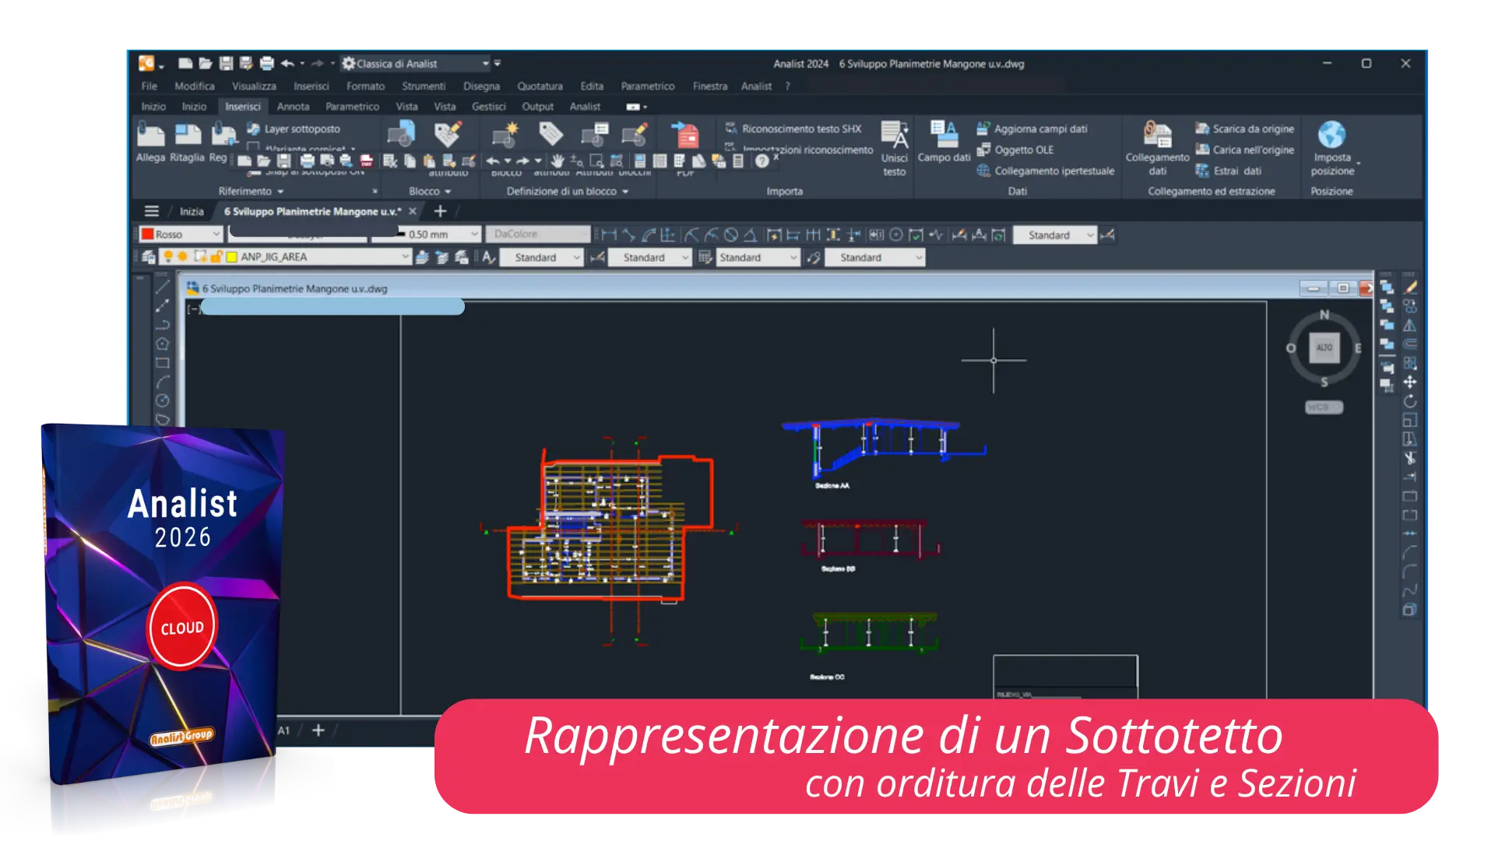1495x841 pixels.
Task: Click the Allega attach reference icon
Action: coord(150,135)
